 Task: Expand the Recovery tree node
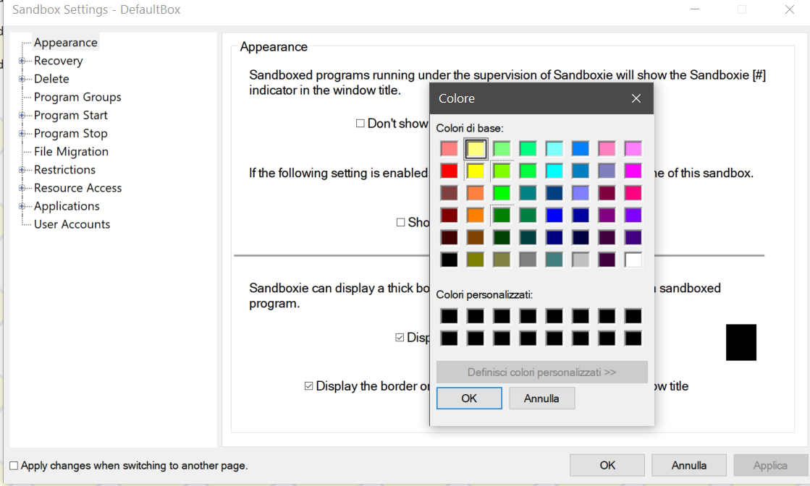pos(22,61)
